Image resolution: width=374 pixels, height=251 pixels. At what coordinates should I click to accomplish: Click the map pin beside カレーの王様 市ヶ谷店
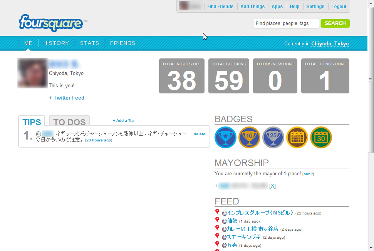coord(217,228)
